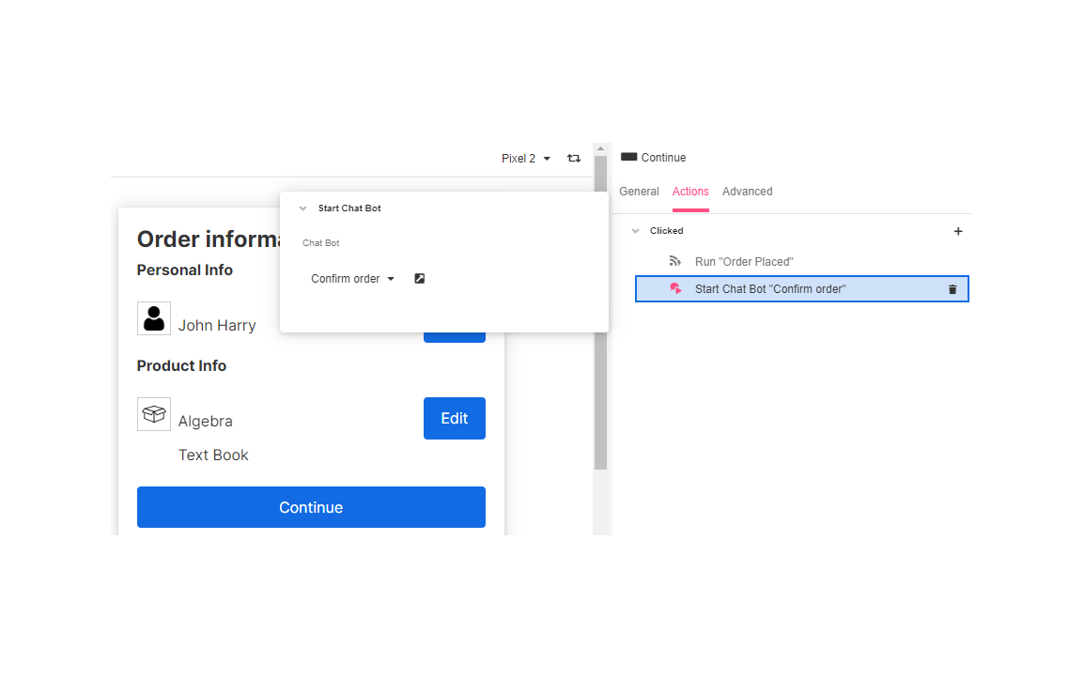Switch to the General tab
Viewport: 1084px width, 679px height.
pyautogui.click(x=639, y=192)
